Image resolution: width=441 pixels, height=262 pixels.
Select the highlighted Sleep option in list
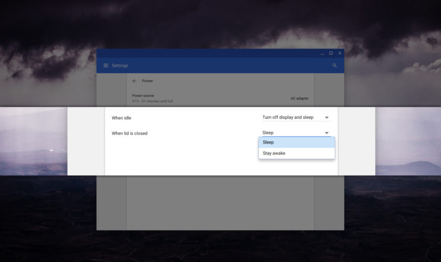pyautogui.click(x=296, y=142)
